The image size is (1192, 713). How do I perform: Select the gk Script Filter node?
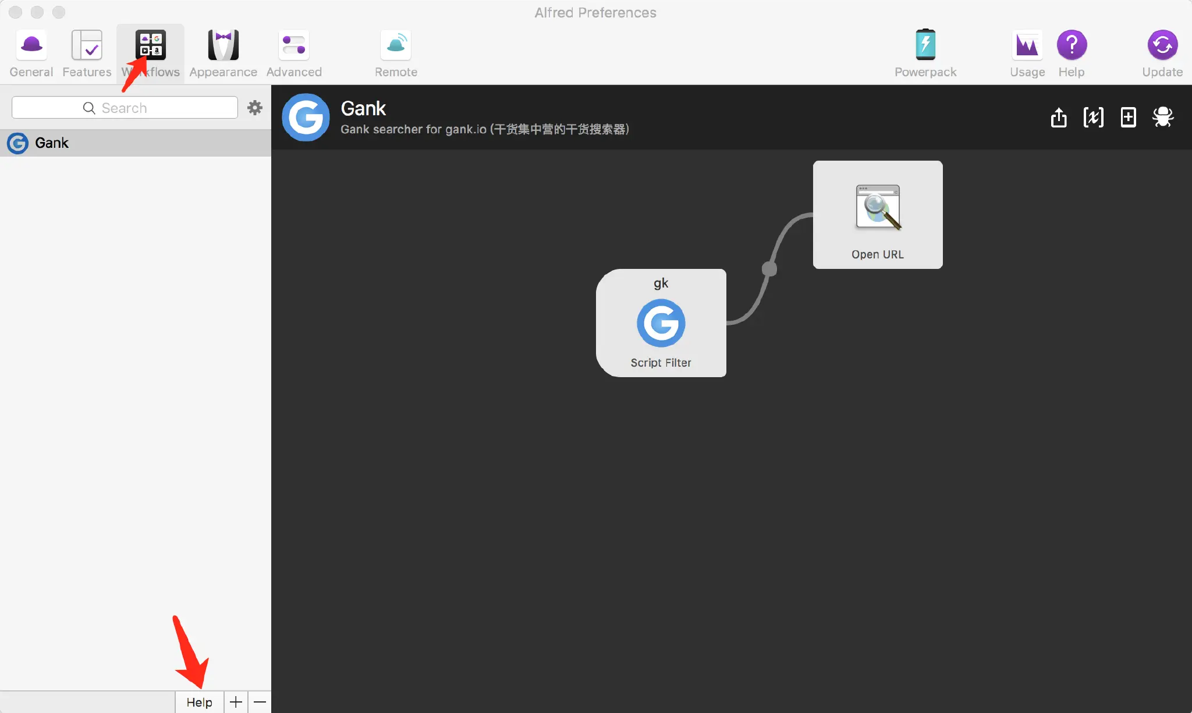[661, 323]
